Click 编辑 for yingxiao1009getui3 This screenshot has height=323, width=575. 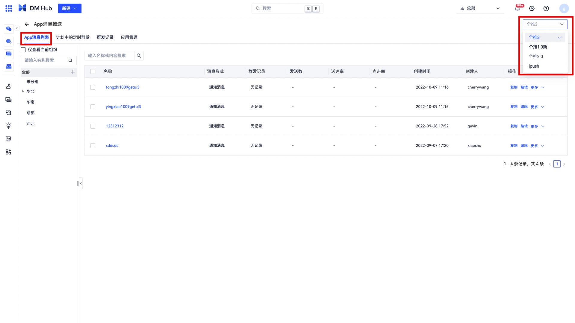click(x=524, y=107)
